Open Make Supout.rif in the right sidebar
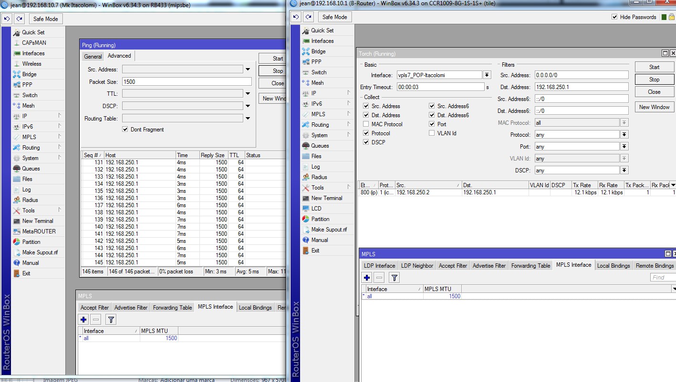The image size is (676, 382). 329,230
